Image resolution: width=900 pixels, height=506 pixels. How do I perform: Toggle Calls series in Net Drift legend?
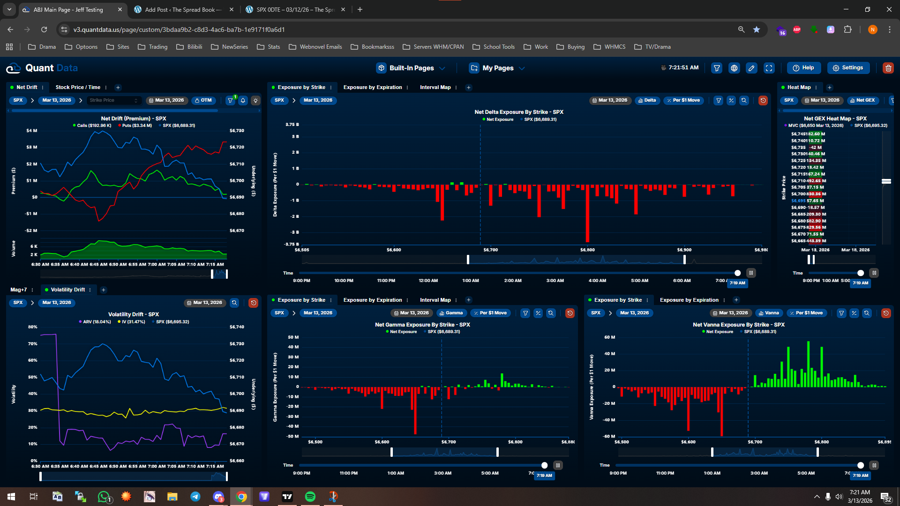click(x=92, y=126)
